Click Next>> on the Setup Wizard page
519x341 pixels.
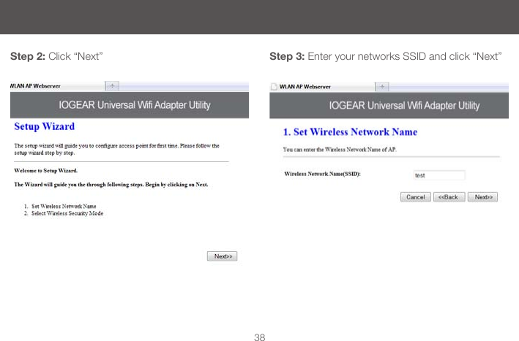pos(222,256)
